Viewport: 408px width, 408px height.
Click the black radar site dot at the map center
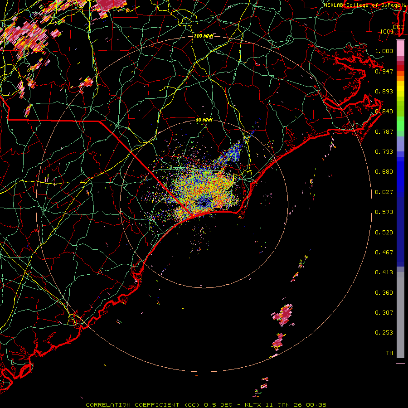point(204,204)
